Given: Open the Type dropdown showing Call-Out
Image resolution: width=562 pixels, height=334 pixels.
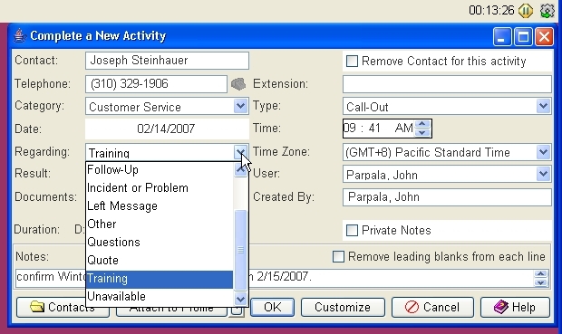Looking at the screenshot, I should 543,106.
